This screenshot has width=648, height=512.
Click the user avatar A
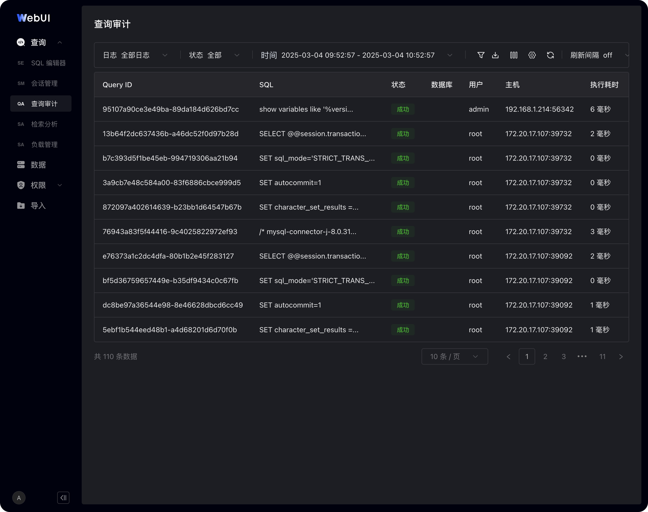click(x=19, y=498)
